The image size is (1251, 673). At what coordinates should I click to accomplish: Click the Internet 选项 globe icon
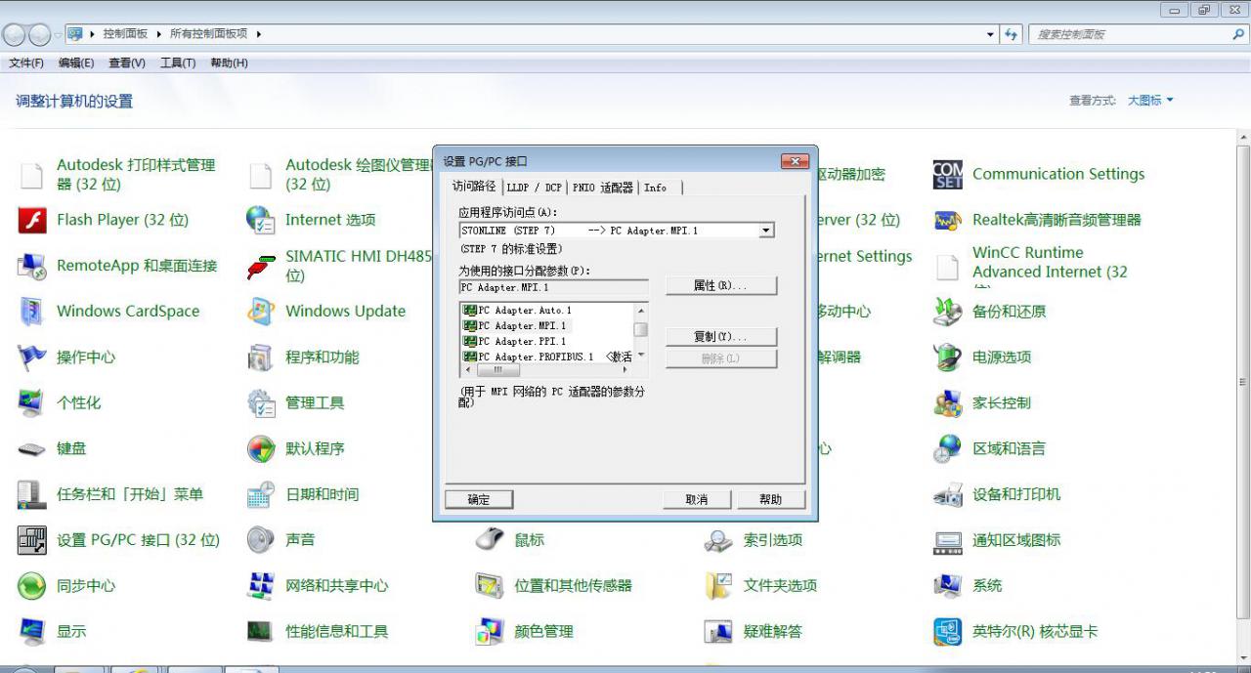pos(261,221)
